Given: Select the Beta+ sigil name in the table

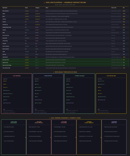Looking at the screenshot, I should pyautogui.click(x=4, y=16).
